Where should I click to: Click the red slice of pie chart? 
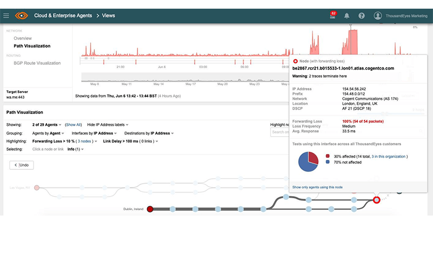[x=314, y=158]
